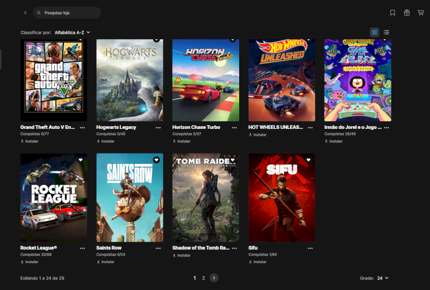Open Grand Theft Auto V cover

pos(54,80)
